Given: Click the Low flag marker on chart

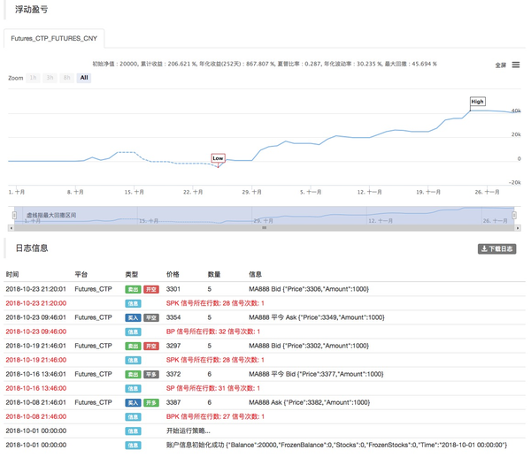Looking at the screenshot, I should click(218, 158).
